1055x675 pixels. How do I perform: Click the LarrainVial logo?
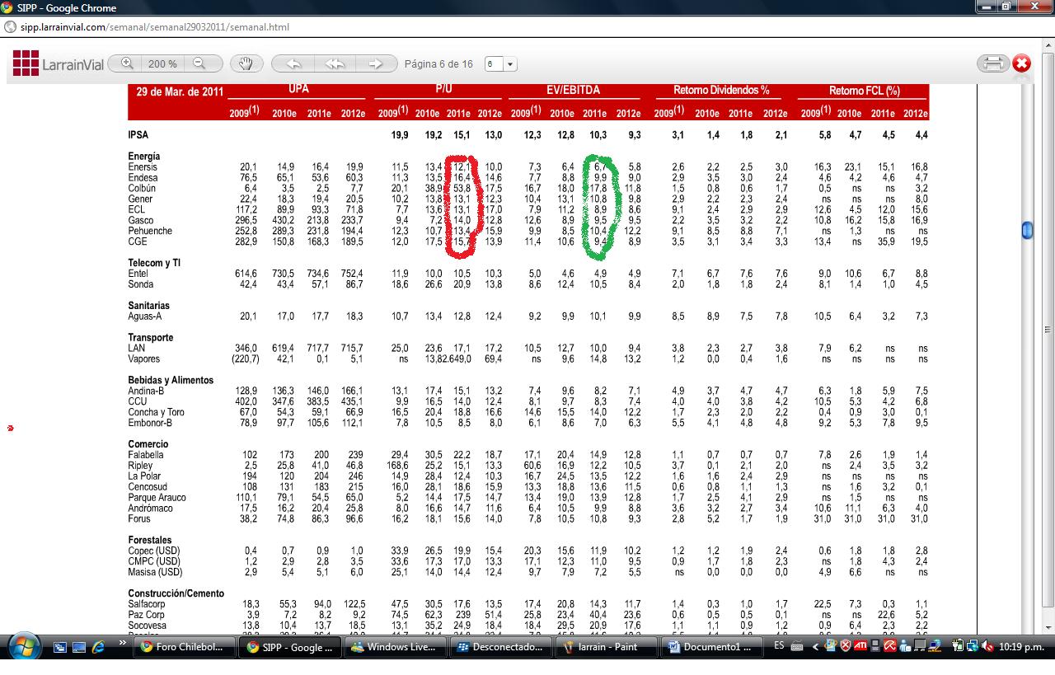59,63
